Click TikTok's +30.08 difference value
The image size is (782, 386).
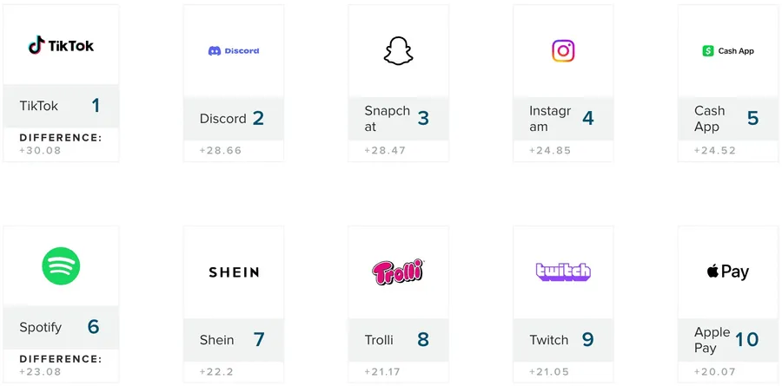point(40,151)
